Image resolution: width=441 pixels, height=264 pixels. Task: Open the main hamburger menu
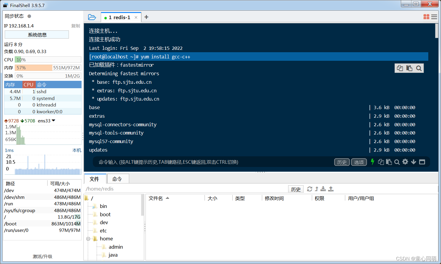[x=434, y=17]
